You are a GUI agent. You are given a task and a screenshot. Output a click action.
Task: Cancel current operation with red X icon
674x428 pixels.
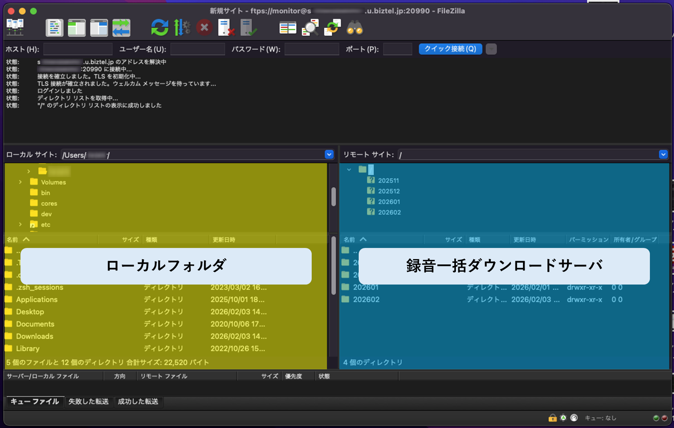pos(204,28)
